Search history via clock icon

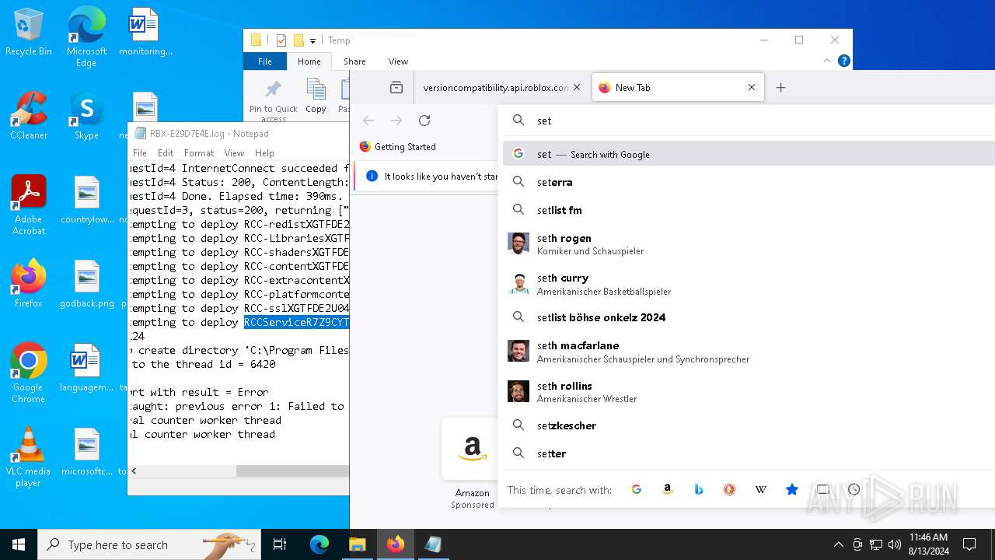854,489
